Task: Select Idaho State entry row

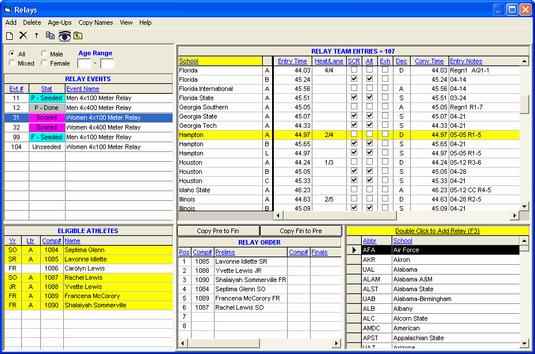Action: coord(349,190)
